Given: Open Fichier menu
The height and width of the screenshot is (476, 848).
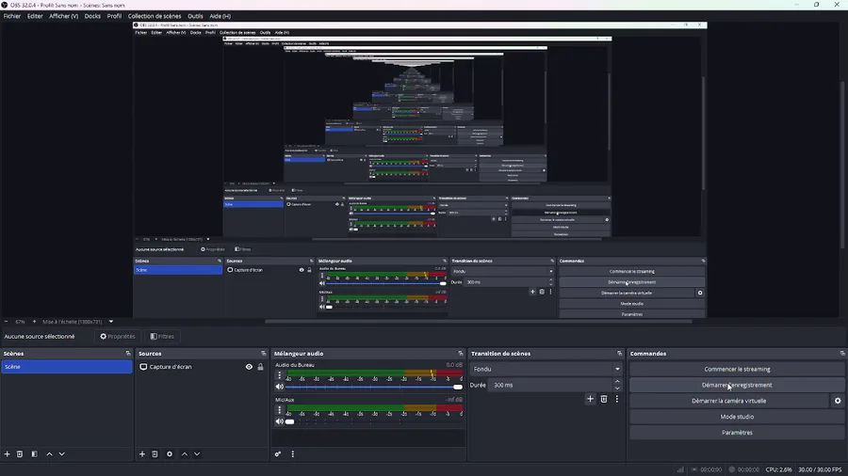Looking at the screenshot, I should pyautogui.click(x=12, y=16).
